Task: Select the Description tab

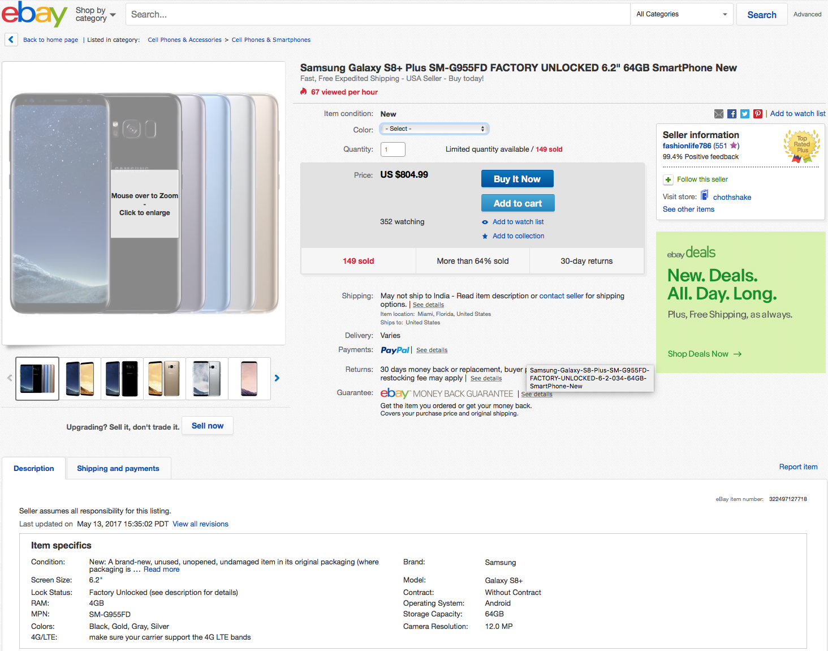Action: pos(34,469)
